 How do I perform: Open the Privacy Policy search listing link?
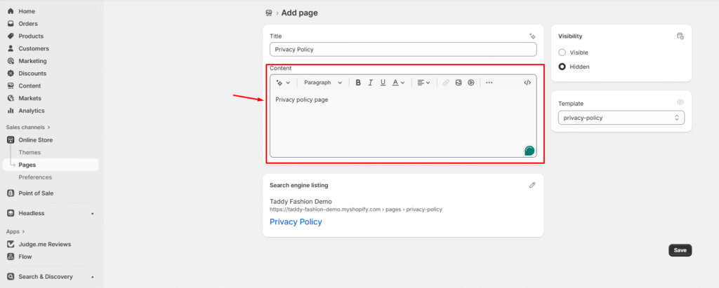click(296, 222)
